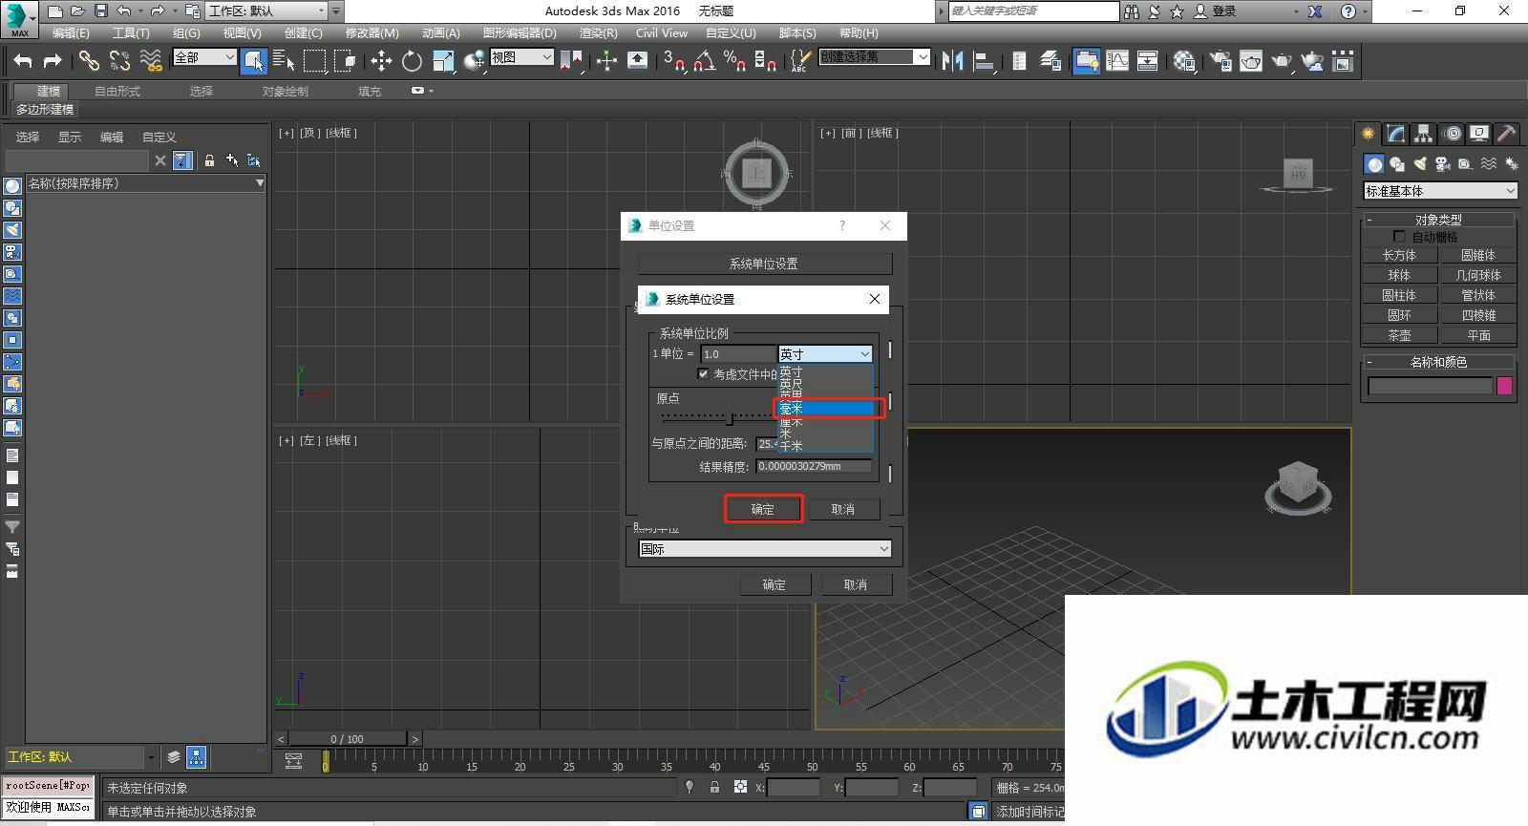Select the Lights category icon in Create panel
The image size is (1528, 826).
(1420, 164)
